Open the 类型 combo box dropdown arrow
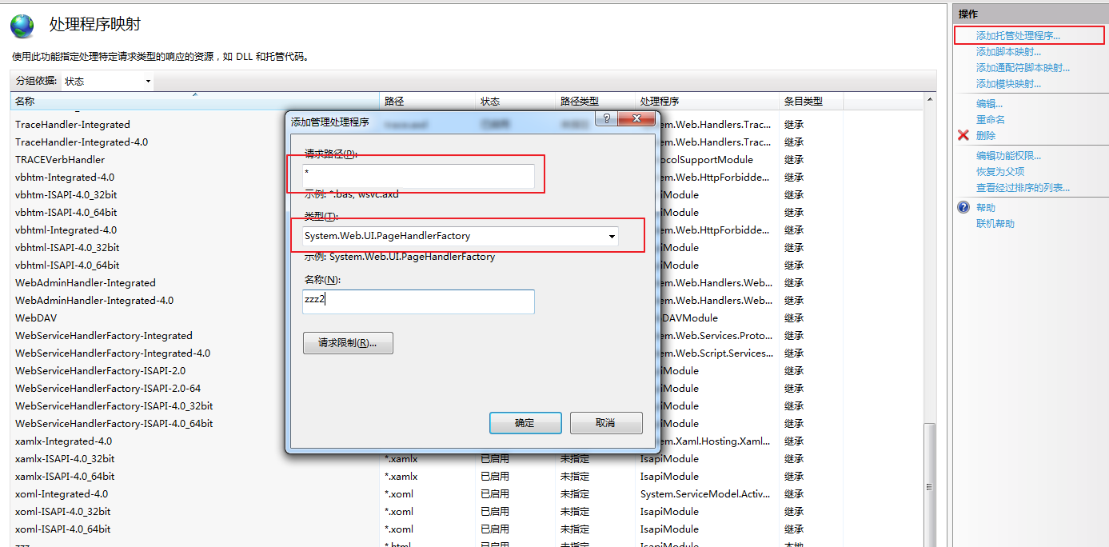The image size is (1109, 547). (x=612, y=237)
